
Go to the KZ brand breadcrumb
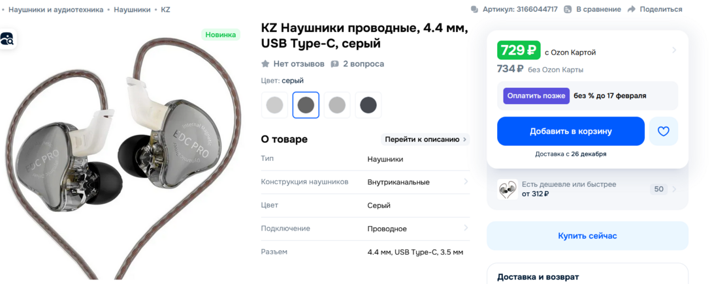(x=166, y=9)
